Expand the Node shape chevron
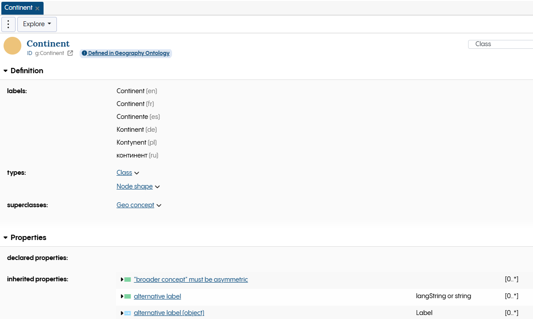 coord(157,186)
